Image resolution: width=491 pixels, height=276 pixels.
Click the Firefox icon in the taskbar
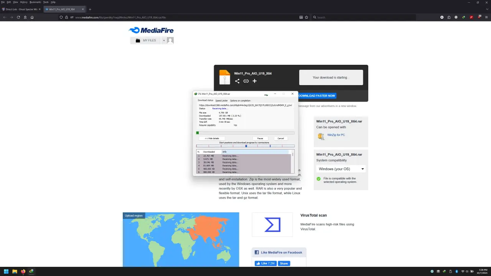(23, 271)
